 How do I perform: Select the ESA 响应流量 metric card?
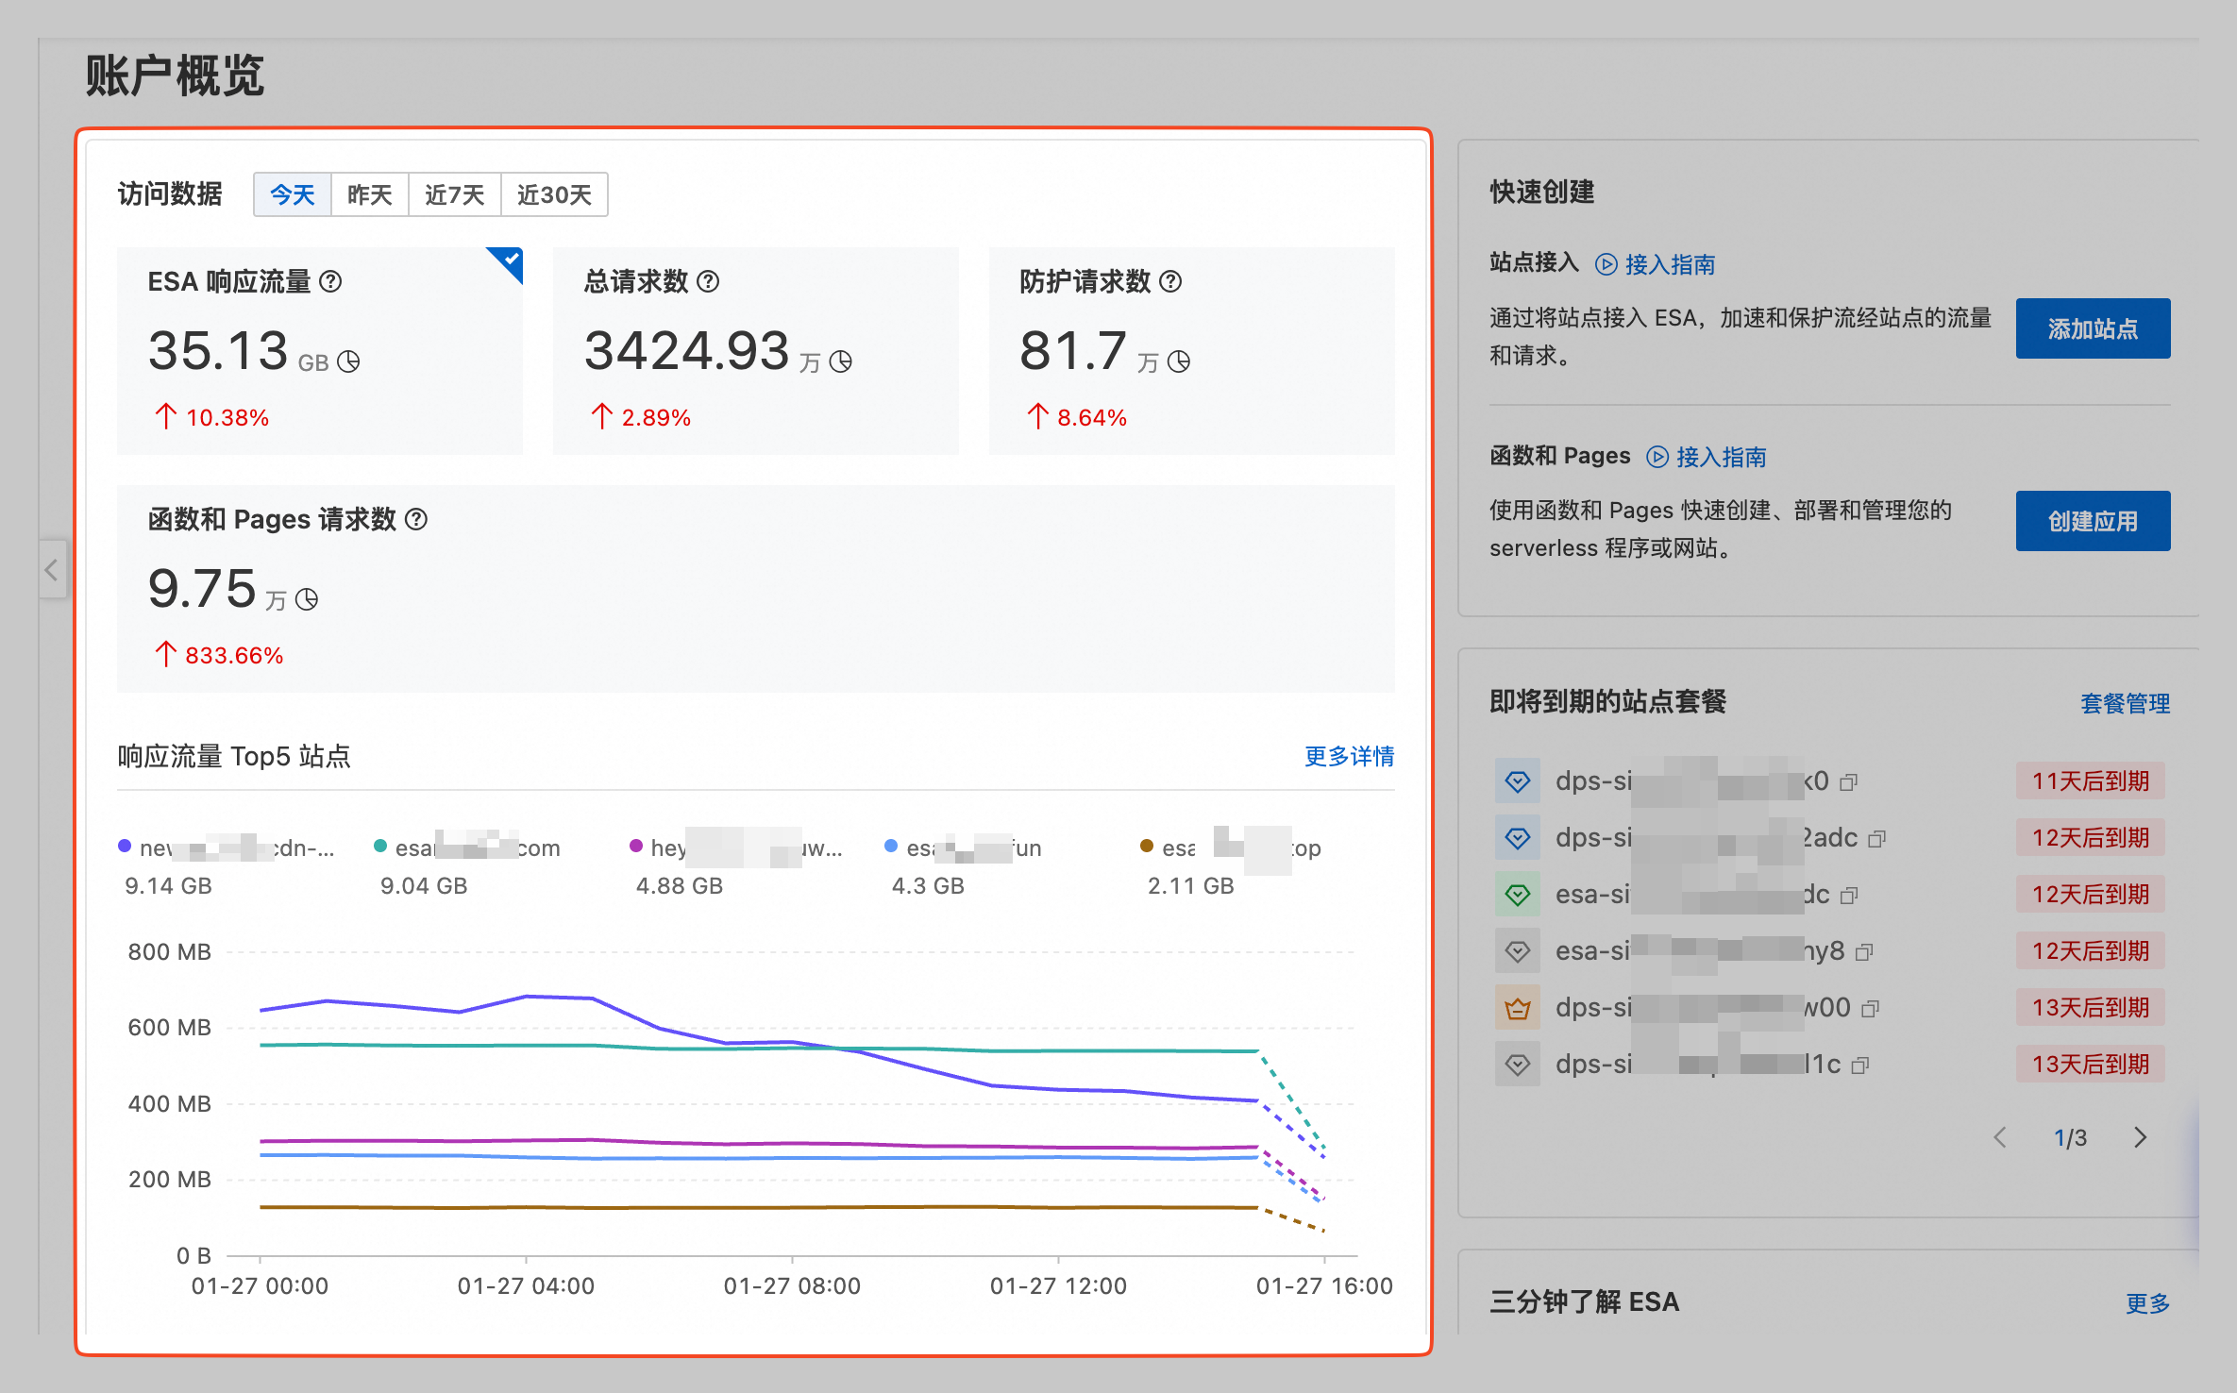point(319,351)
